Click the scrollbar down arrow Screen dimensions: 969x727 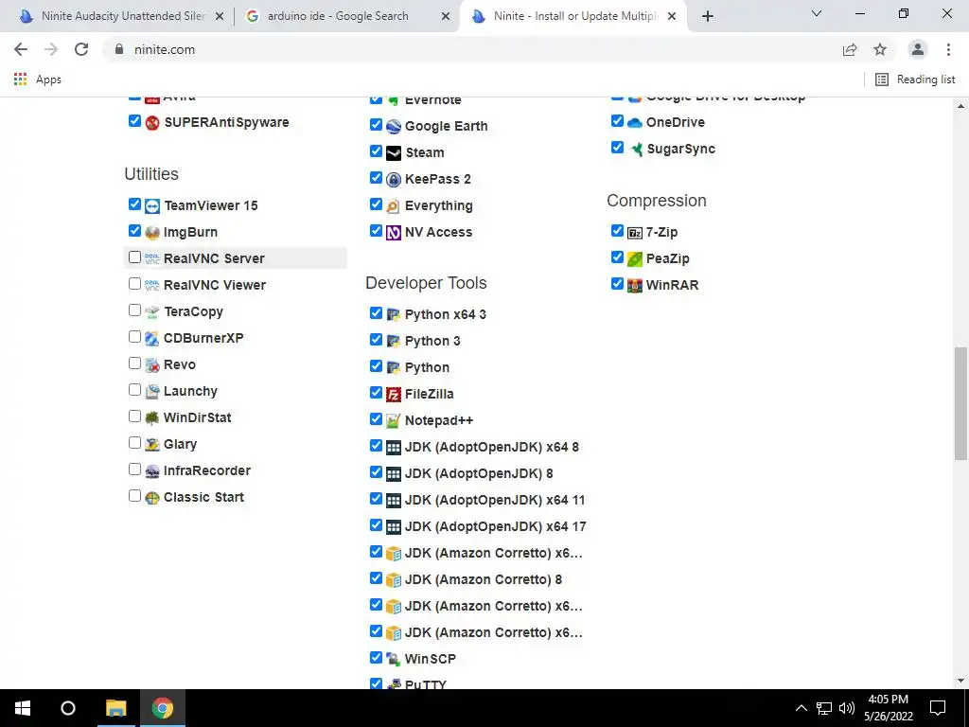click(x=960, y=681)
